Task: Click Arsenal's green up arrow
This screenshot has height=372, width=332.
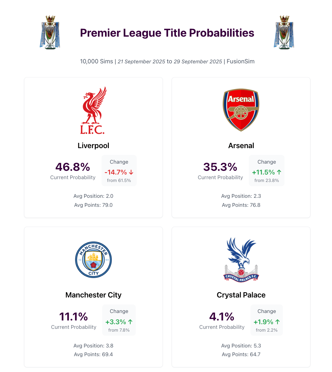Action: 279,172
